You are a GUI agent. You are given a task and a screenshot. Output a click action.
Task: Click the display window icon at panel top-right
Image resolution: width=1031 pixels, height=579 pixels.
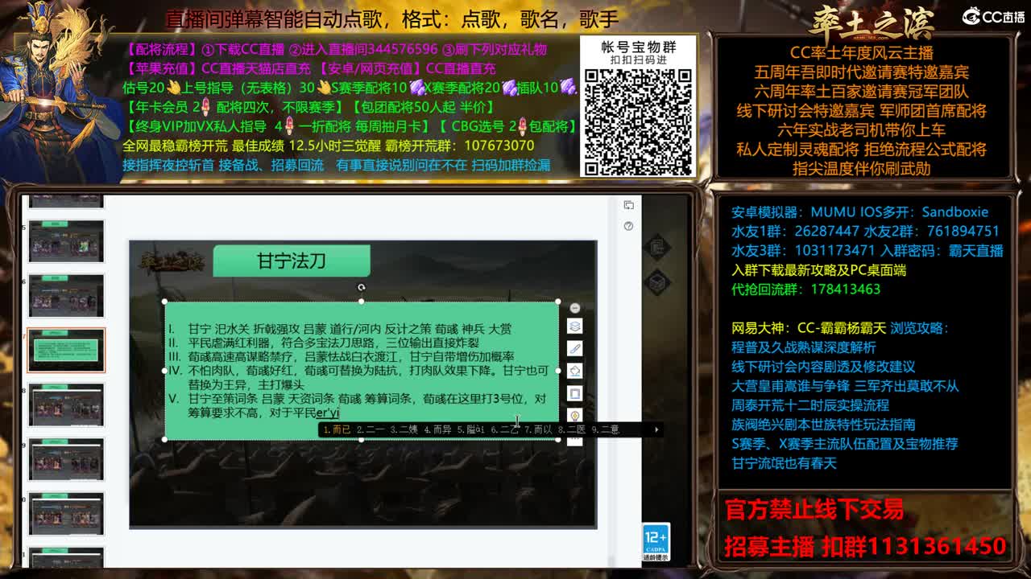pos(628,206)
